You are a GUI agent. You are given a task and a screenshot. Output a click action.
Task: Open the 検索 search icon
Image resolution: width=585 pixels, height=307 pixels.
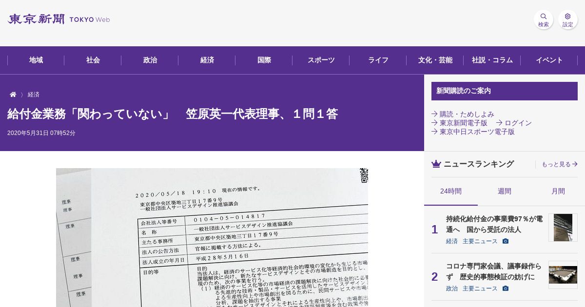click(544, 19)
